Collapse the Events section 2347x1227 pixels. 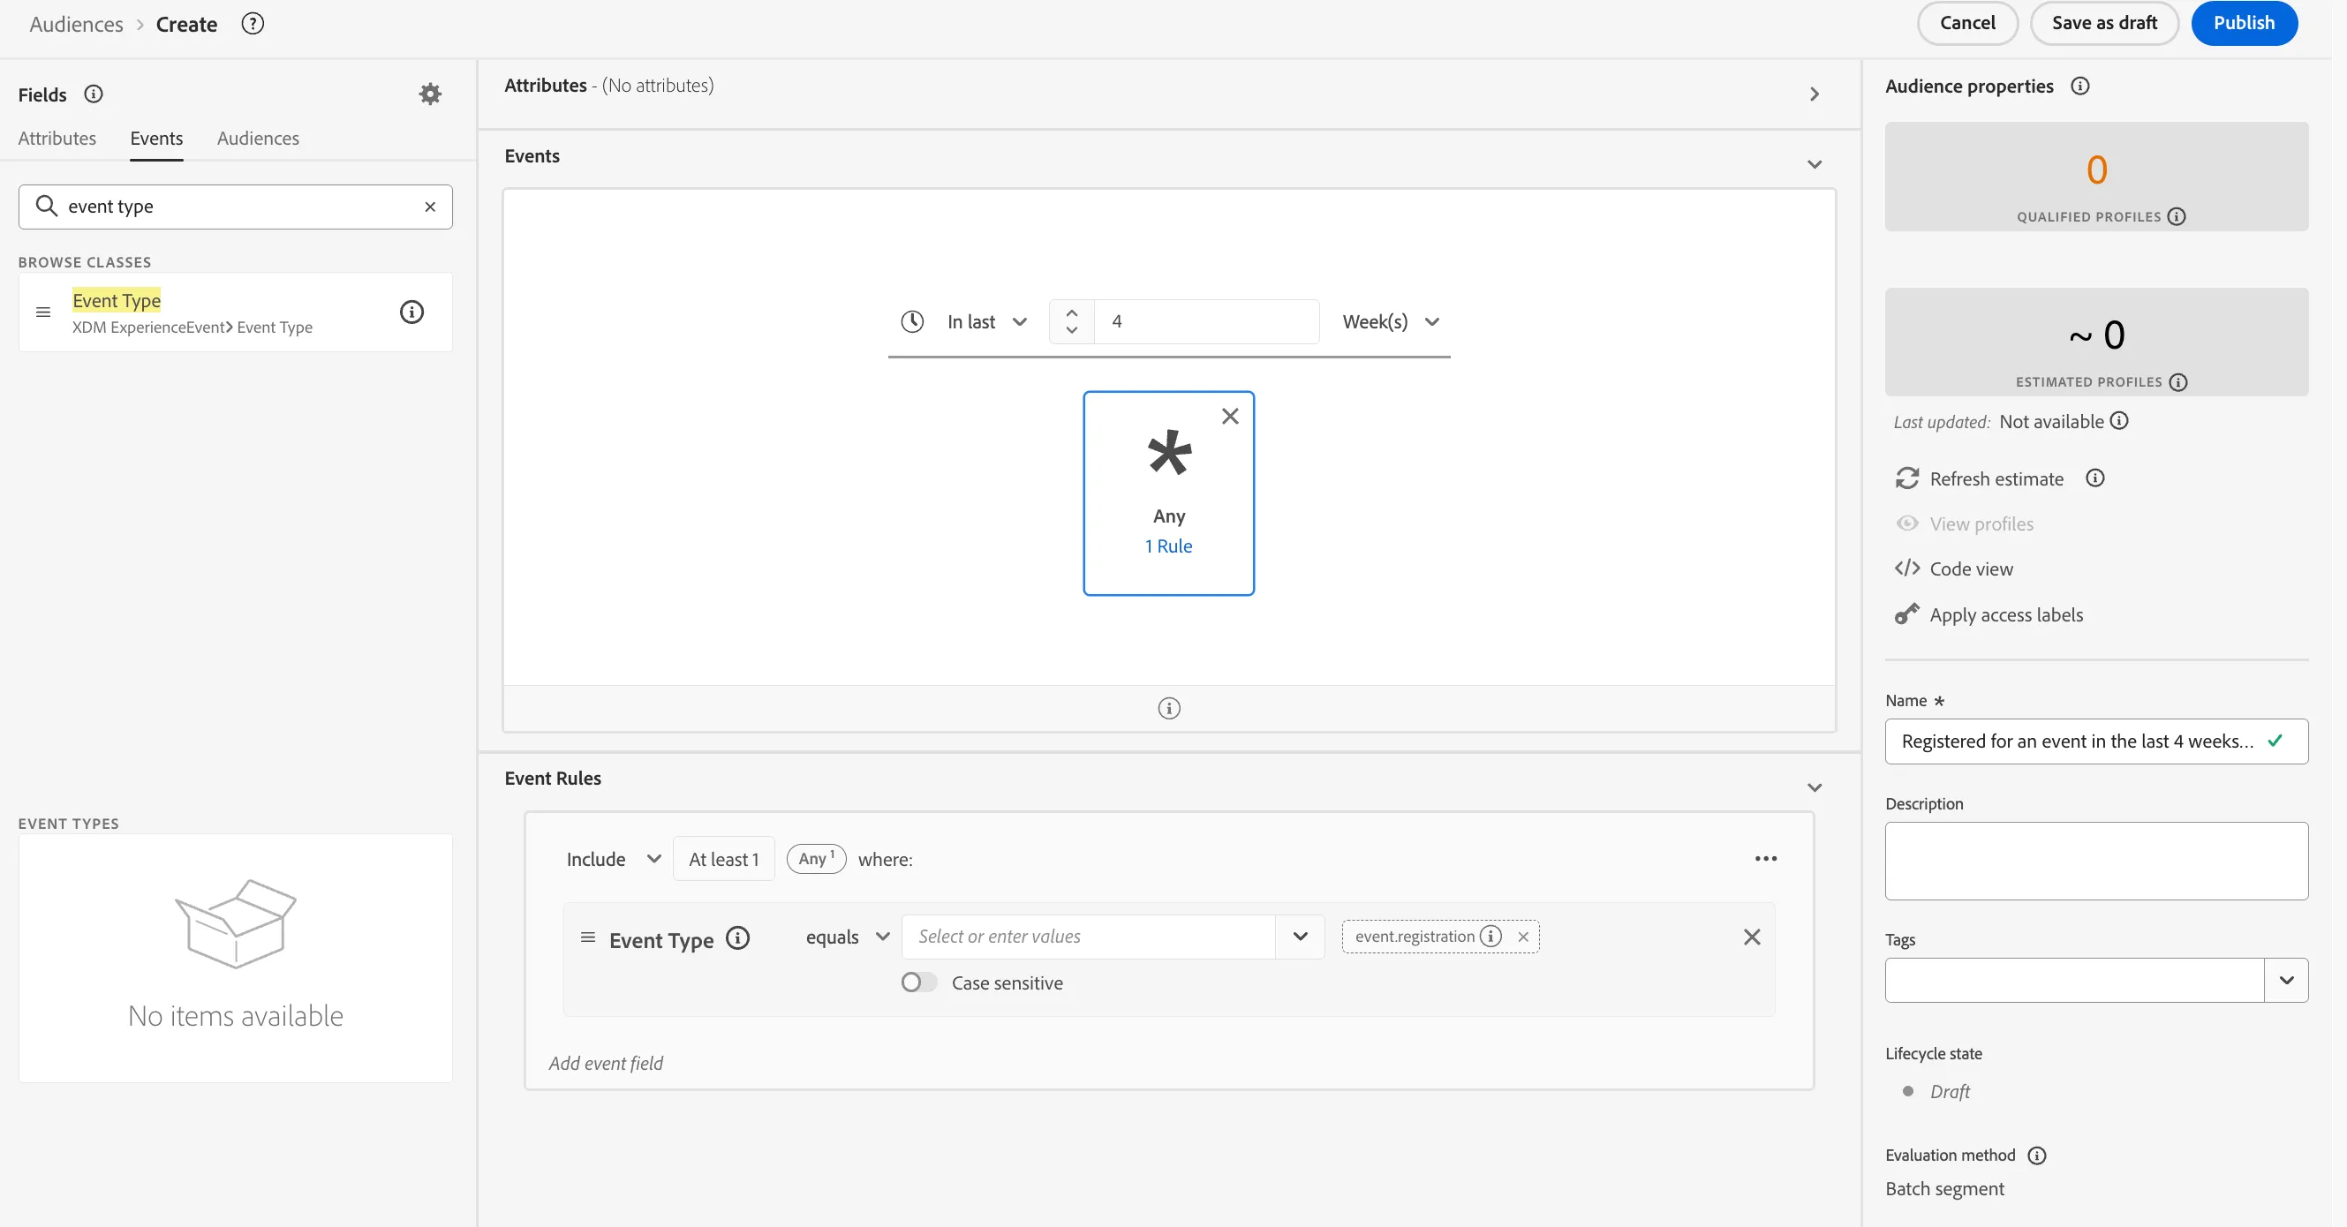click(x=1814, y=165)
